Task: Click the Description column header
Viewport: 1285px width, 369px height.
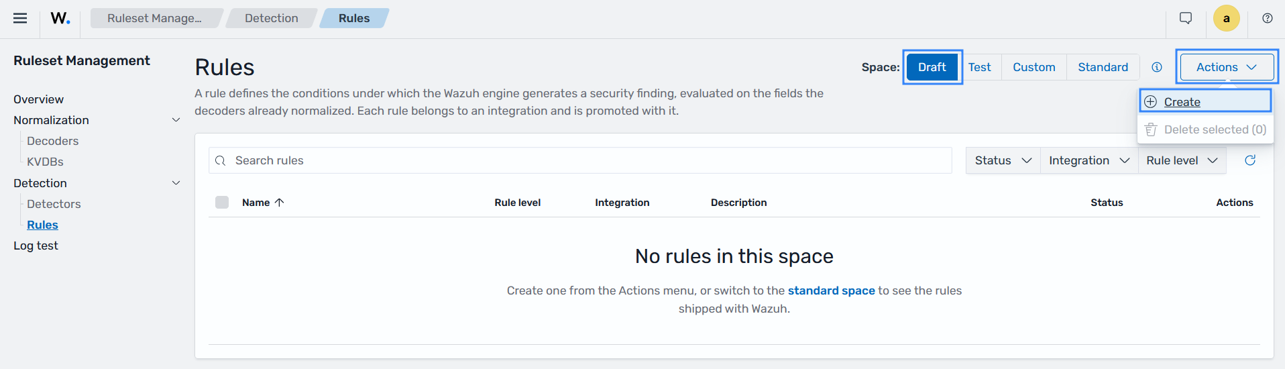Action: (x=738, y=203)
